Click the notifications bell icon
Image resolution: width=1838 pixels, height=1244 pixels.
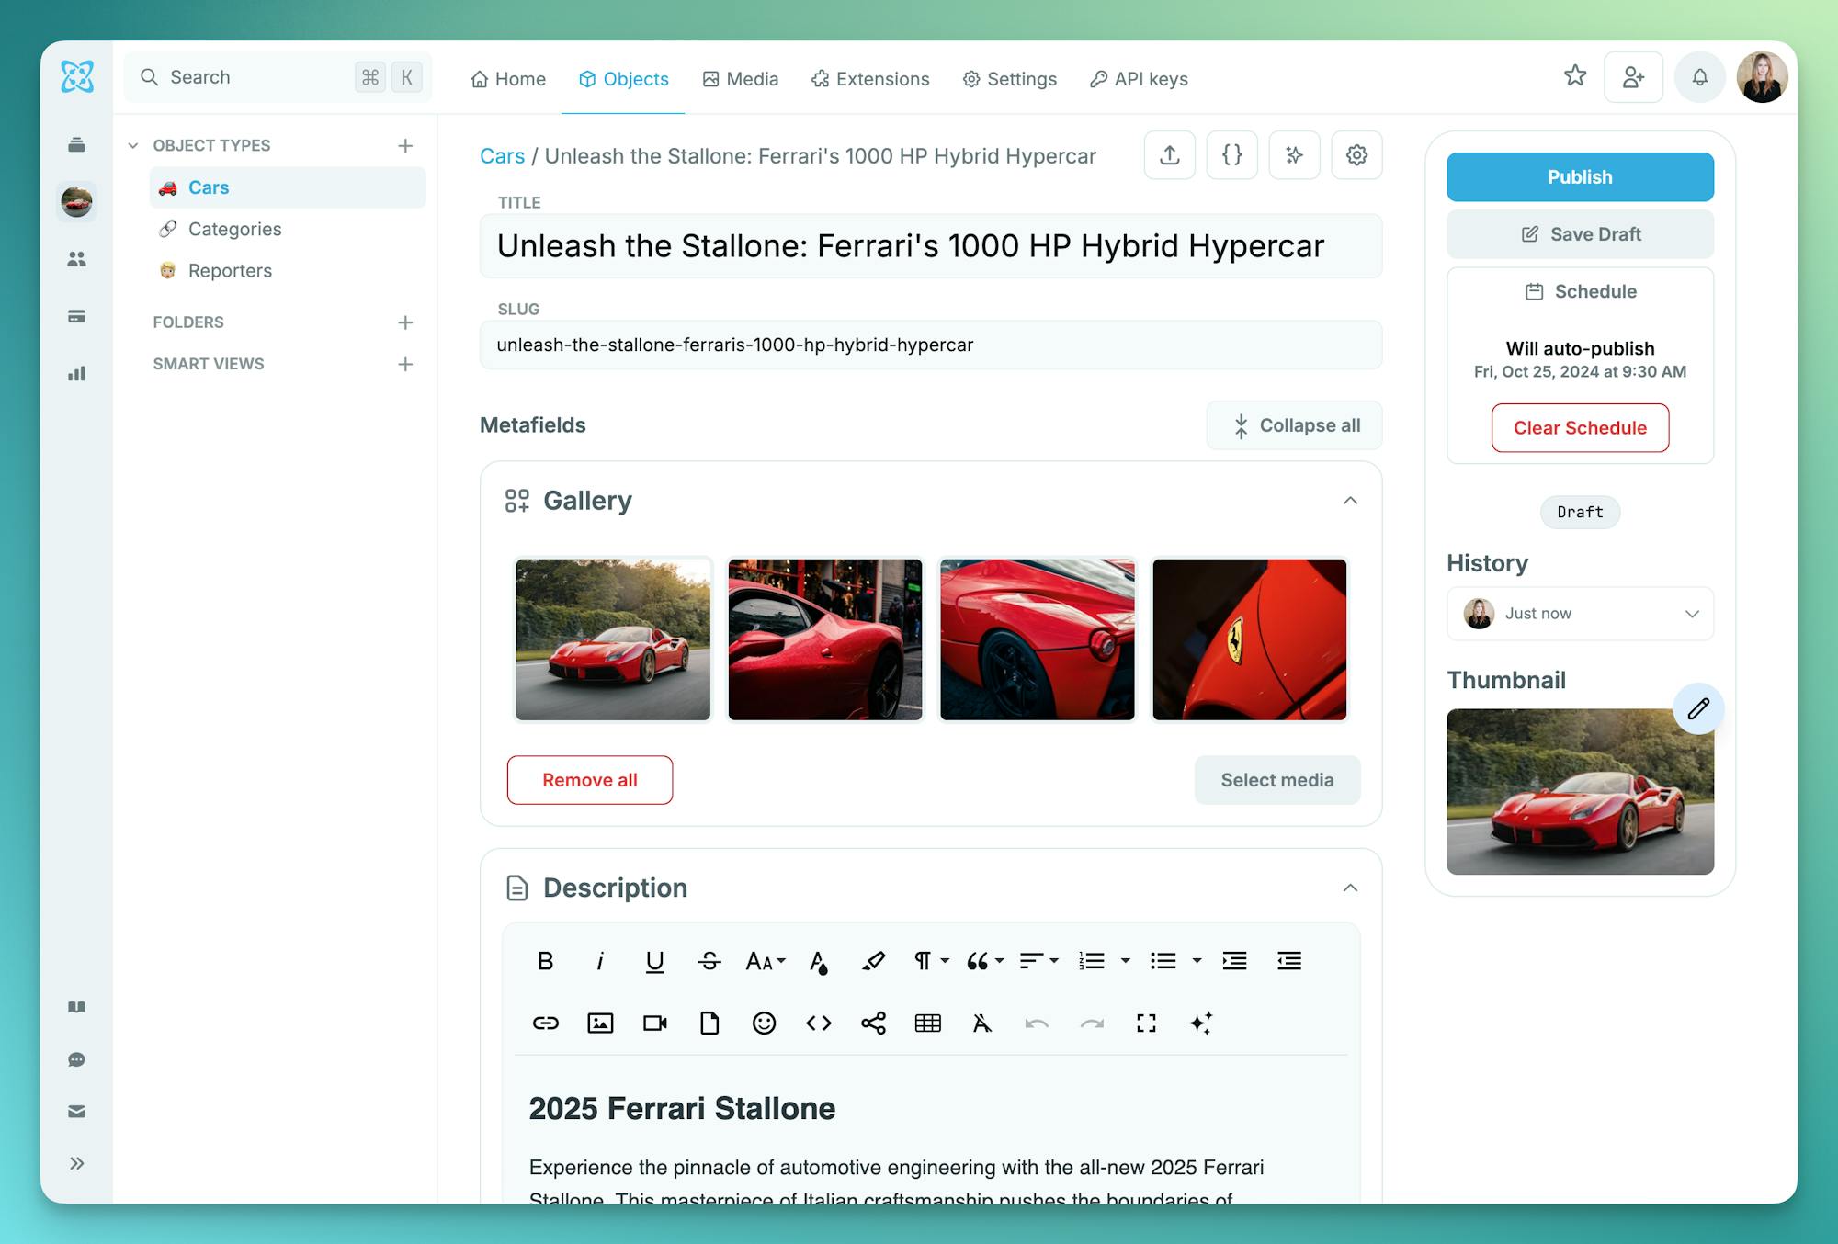click(x=1699, y=77)
